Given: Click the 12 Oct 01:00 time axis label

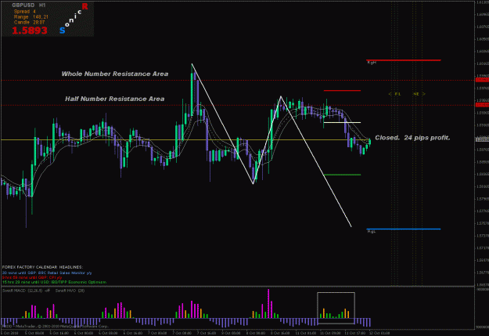Looking at the screenshot, I should click(379, 333).
